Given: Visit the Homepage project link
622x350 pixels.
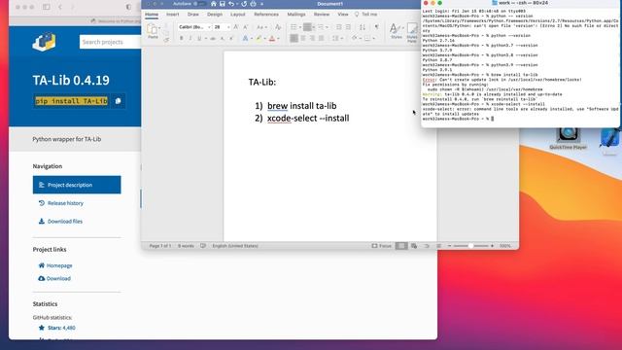Looking at the screenshot, I should pyautogui.click(x=55, y=265).
